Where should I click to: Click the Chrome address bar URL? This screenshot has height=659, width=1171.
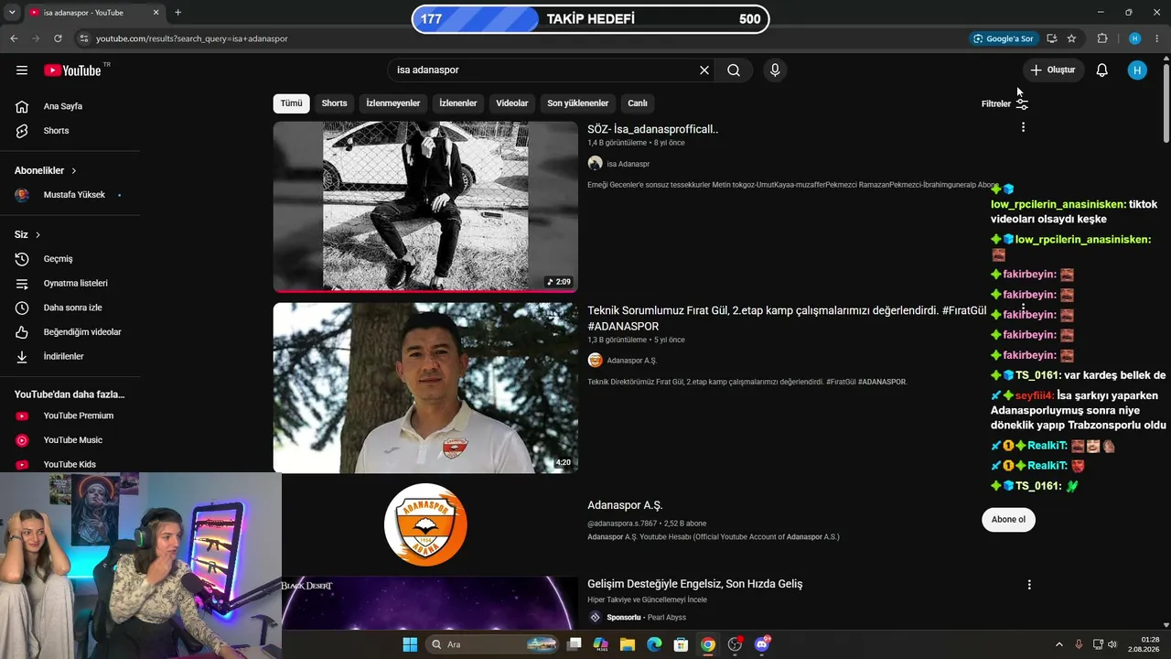point(192,38)
